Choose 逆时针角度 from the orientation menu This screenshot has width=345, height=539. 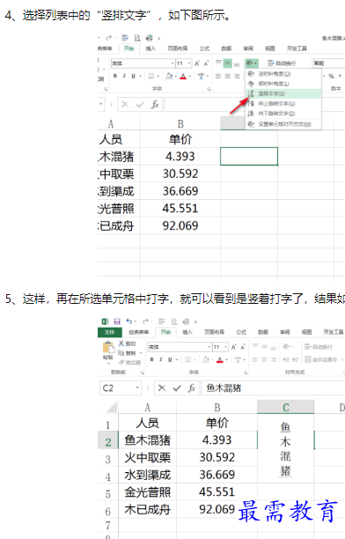click(283, 74)
